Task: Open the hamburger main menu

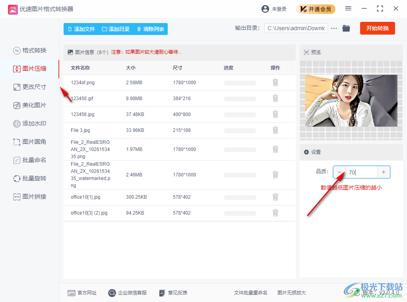Action: [x=348, y=9]
